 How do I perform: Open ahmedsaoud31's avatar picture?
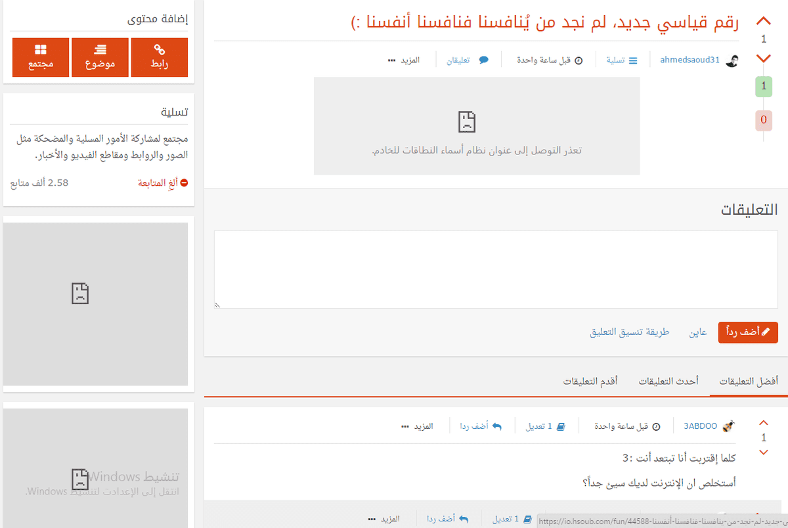coord(733,60)
